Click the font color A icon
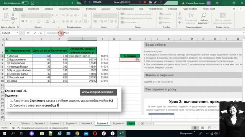 tap(54, 21)
